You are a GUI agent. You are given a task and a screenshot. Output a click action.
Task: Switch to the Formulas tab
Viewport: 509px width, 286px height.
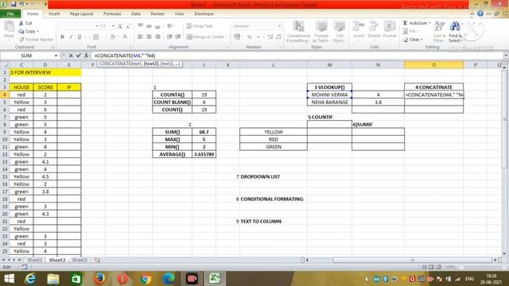coord(112,14)
